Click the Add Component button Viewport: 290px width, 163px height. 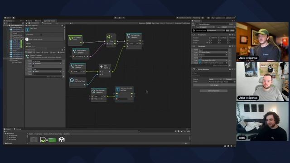(x=213, y=91)
